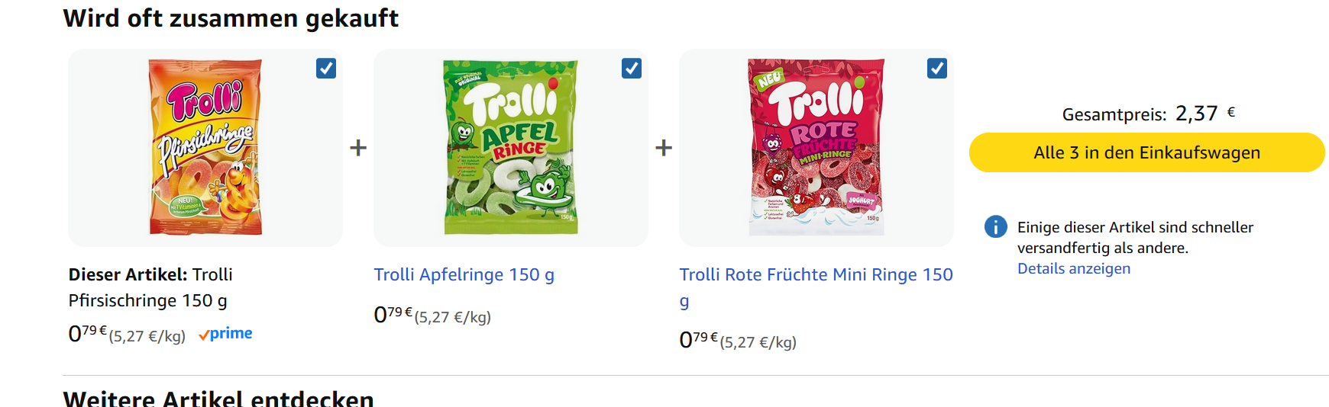Click the Gesamtpreis 2,37 € total
Image resolution: width=1329 pixels, height=407 pixels.
(1149, 114)
